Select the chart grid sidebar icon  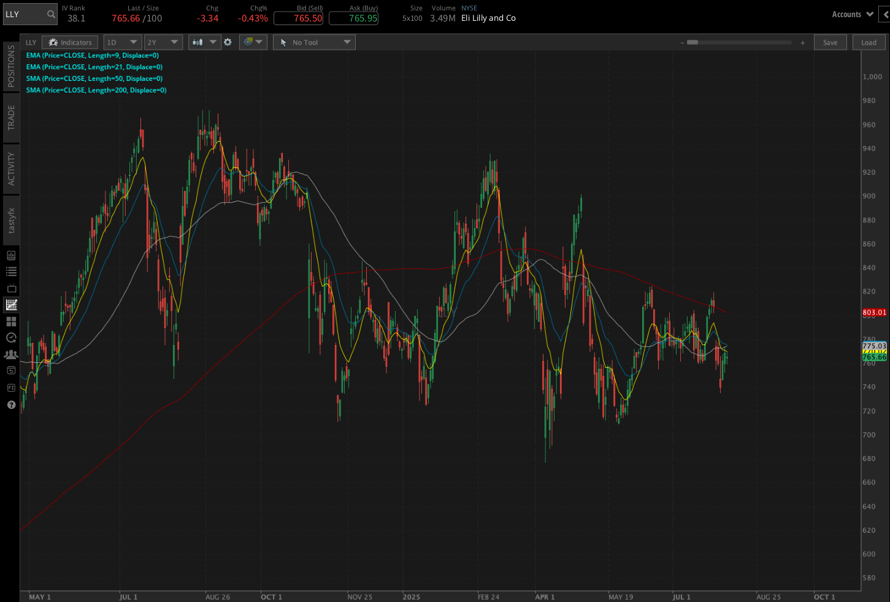pyautogui.click(x=11, y=305)
